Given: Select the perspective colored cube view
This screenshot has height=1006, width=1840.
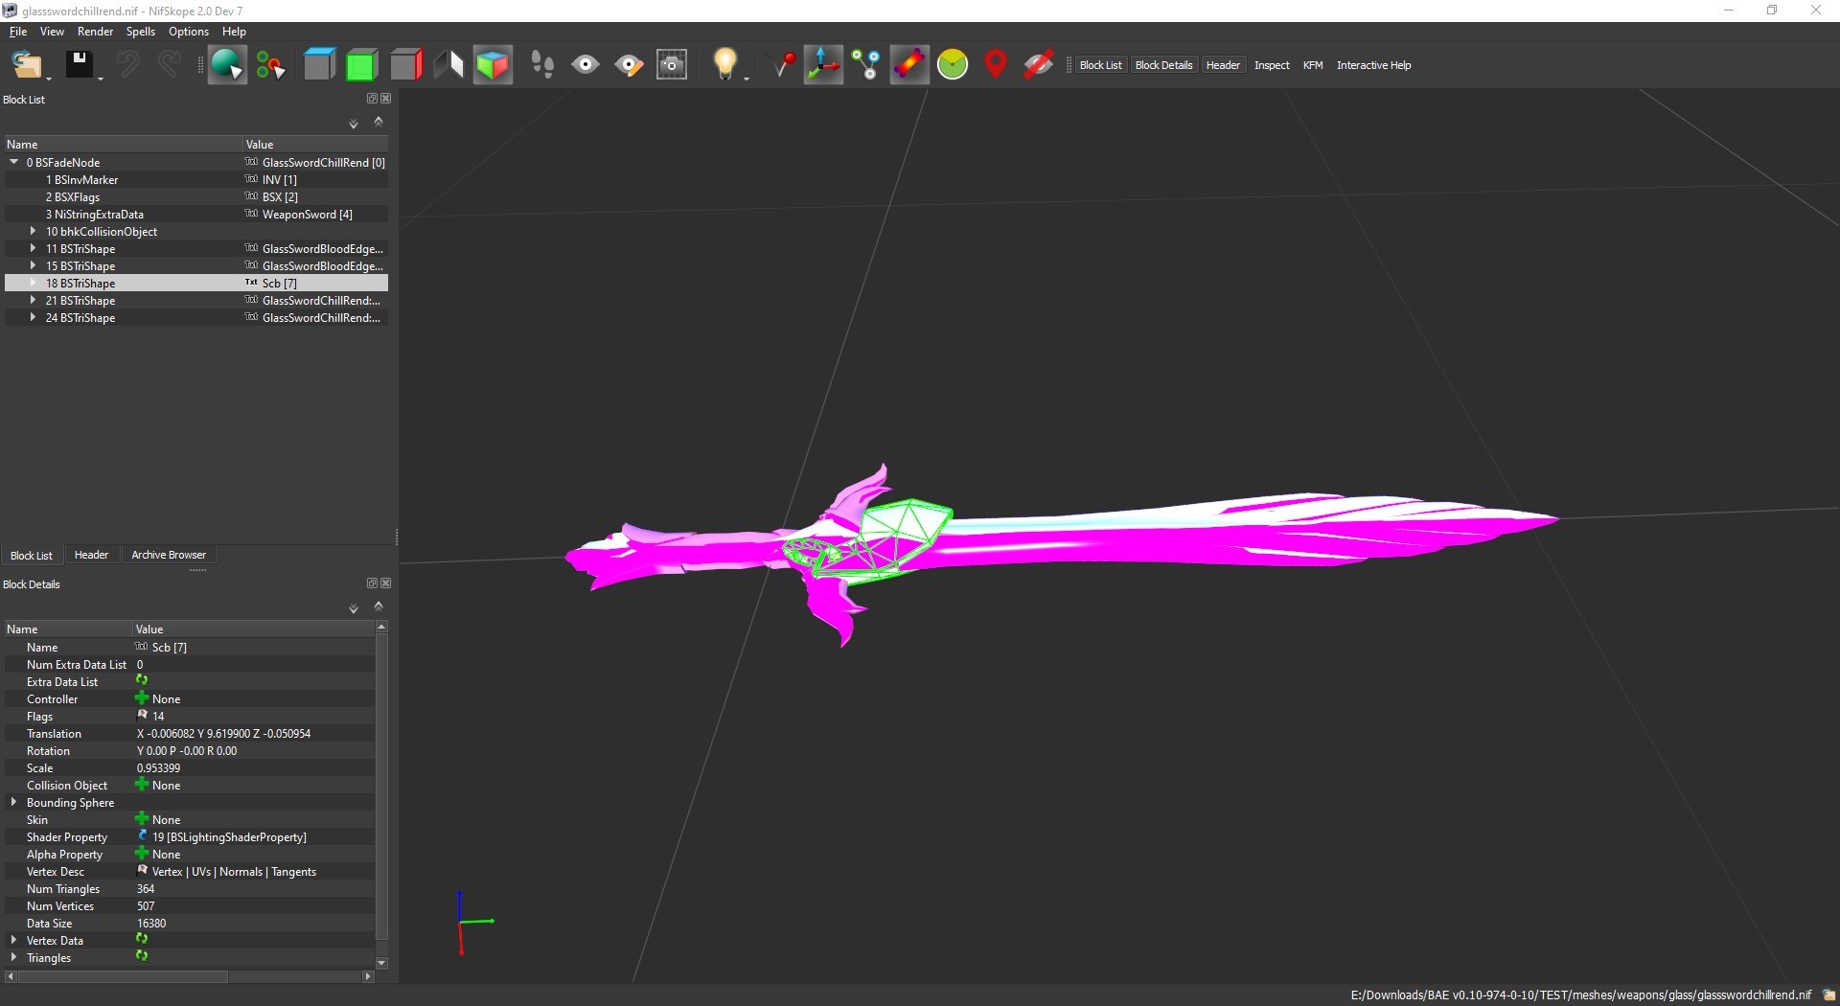Looking at the screenshot, I should (493, 65).
